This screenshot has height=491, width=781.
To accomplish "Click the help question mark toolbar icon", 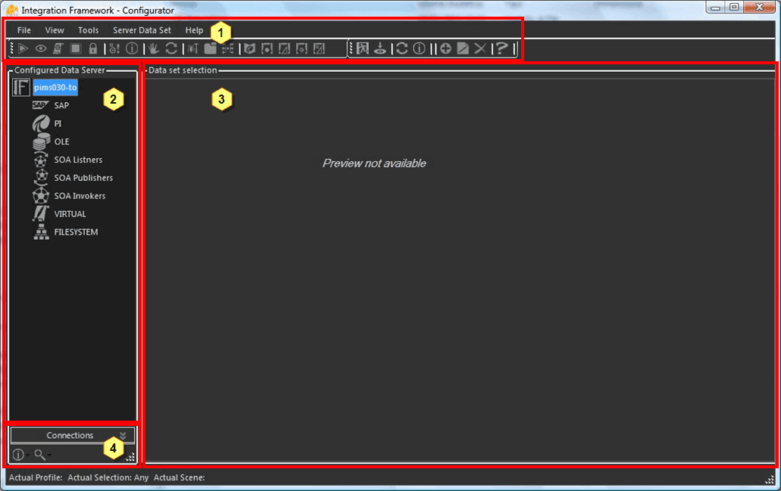I will click(501, 48).
